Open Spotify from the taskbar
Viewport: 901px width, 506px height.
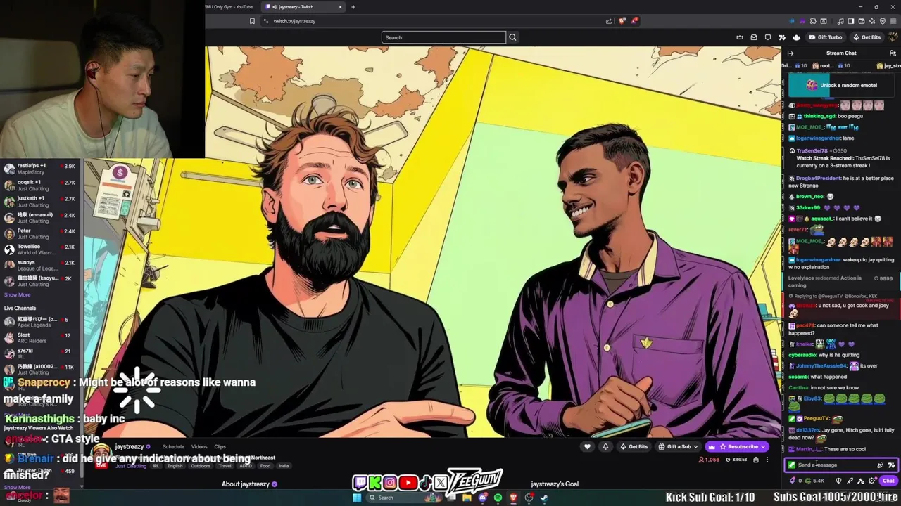tap(498, 498)
